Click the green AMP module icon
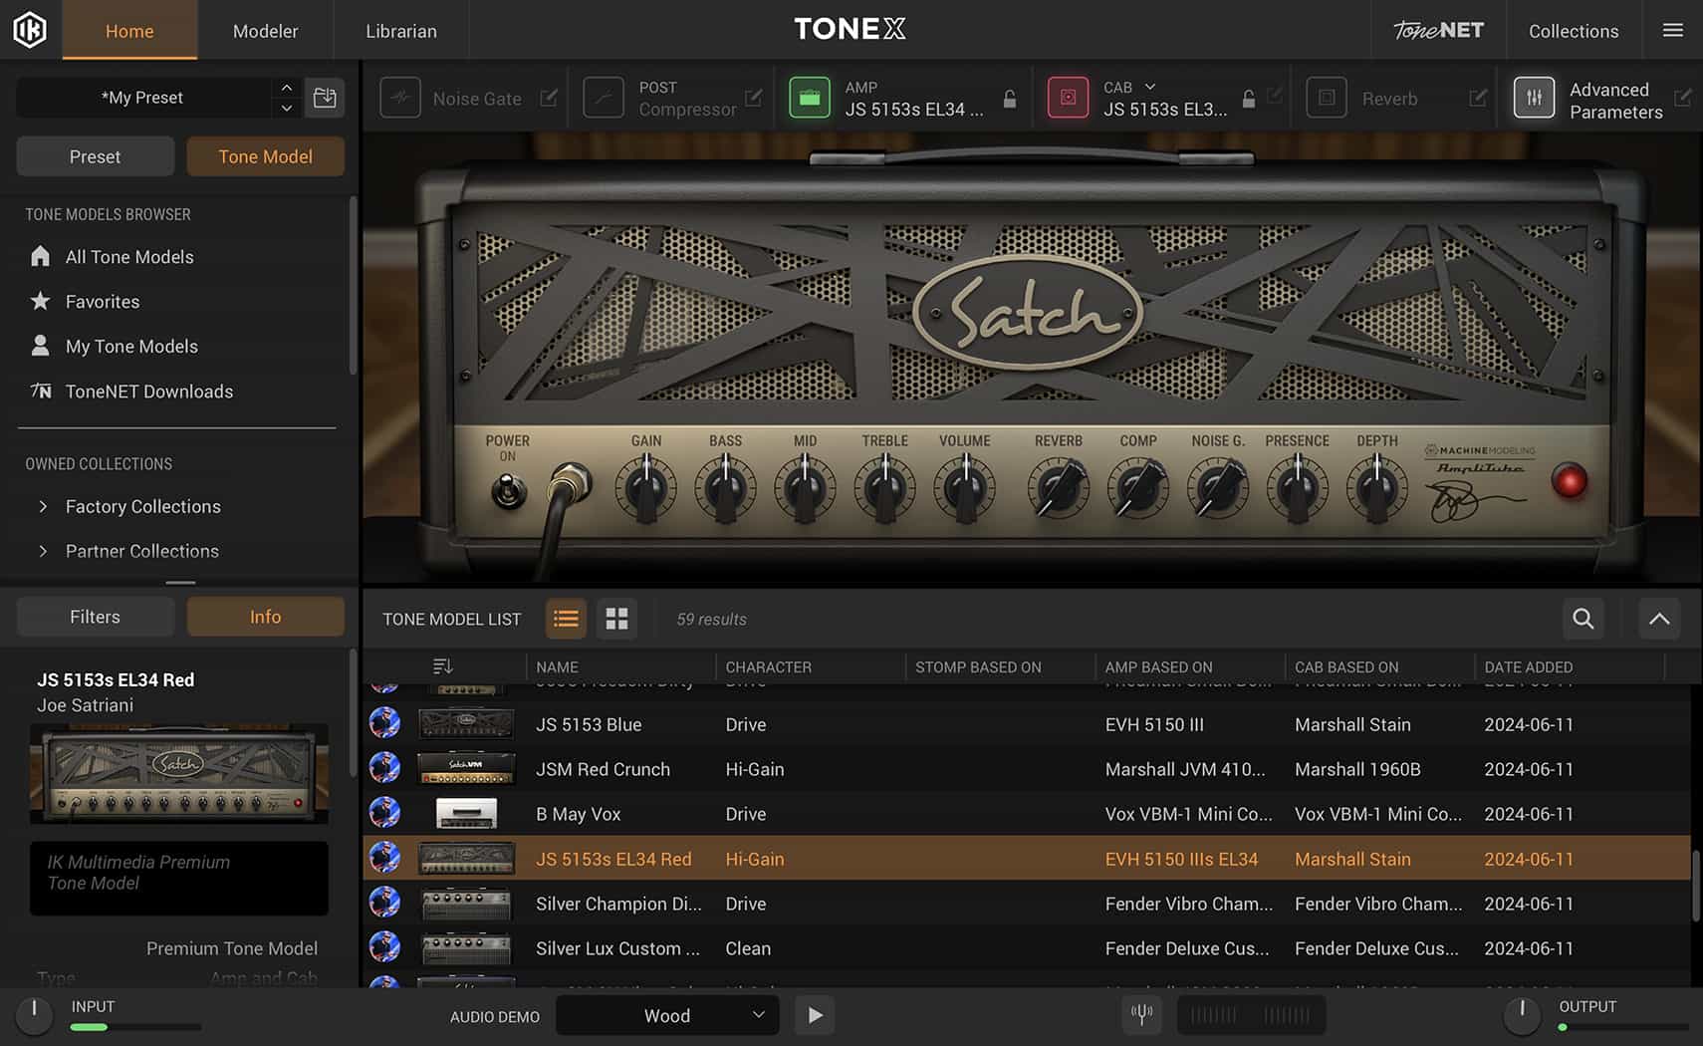The width and height of the screenshot is (1703, 1046). [811, 98]
